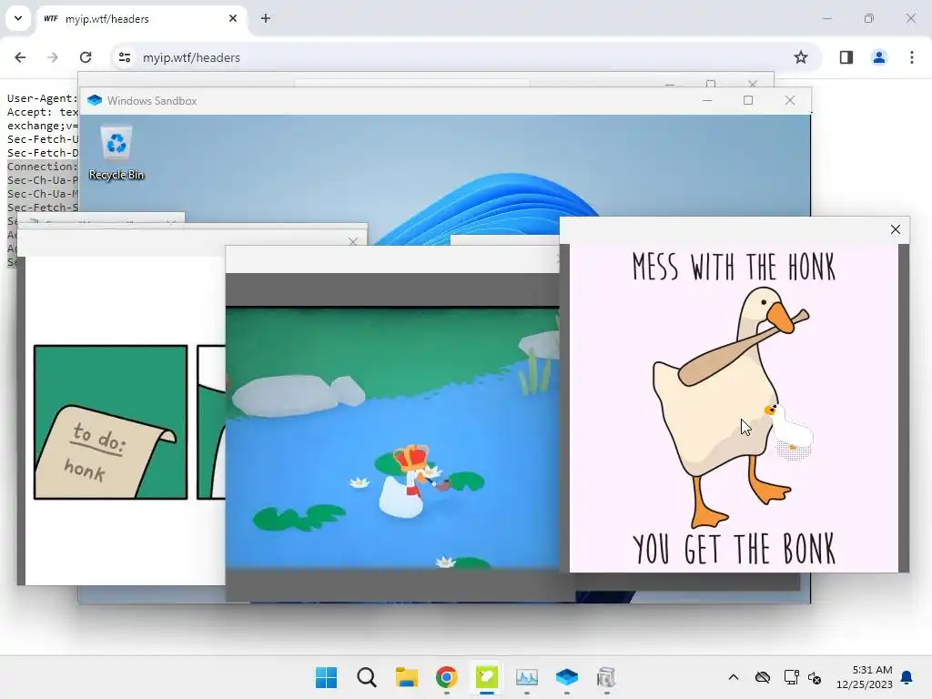Image resolution: width=932 pixels, height=699 pixels.
Task: Click the 'to do: honk' comic panel
Action: [x=110, y=422]
